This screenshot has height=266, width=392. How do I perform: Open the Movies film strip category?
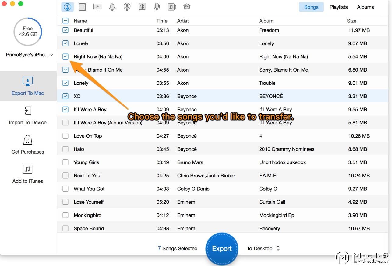coord(82,7)
